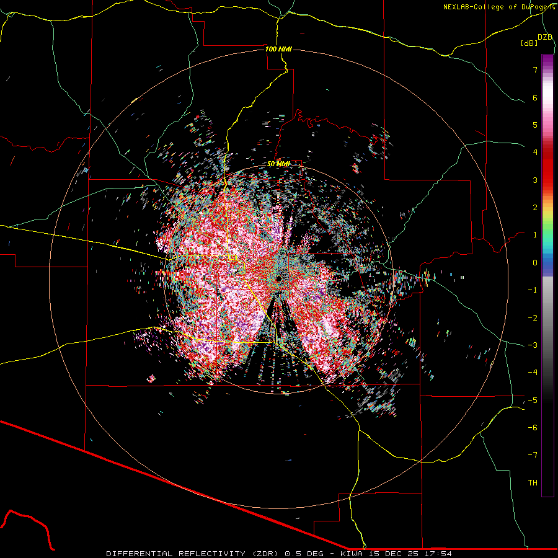
Task: Select the "3" value on the ZDR scale
Action: pyautogui.click(x=535, y=180)
